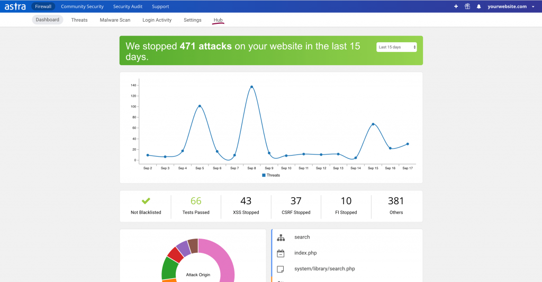Click the note icon beside system/library/search.php
Screen dimensions: 542x282
281,269
